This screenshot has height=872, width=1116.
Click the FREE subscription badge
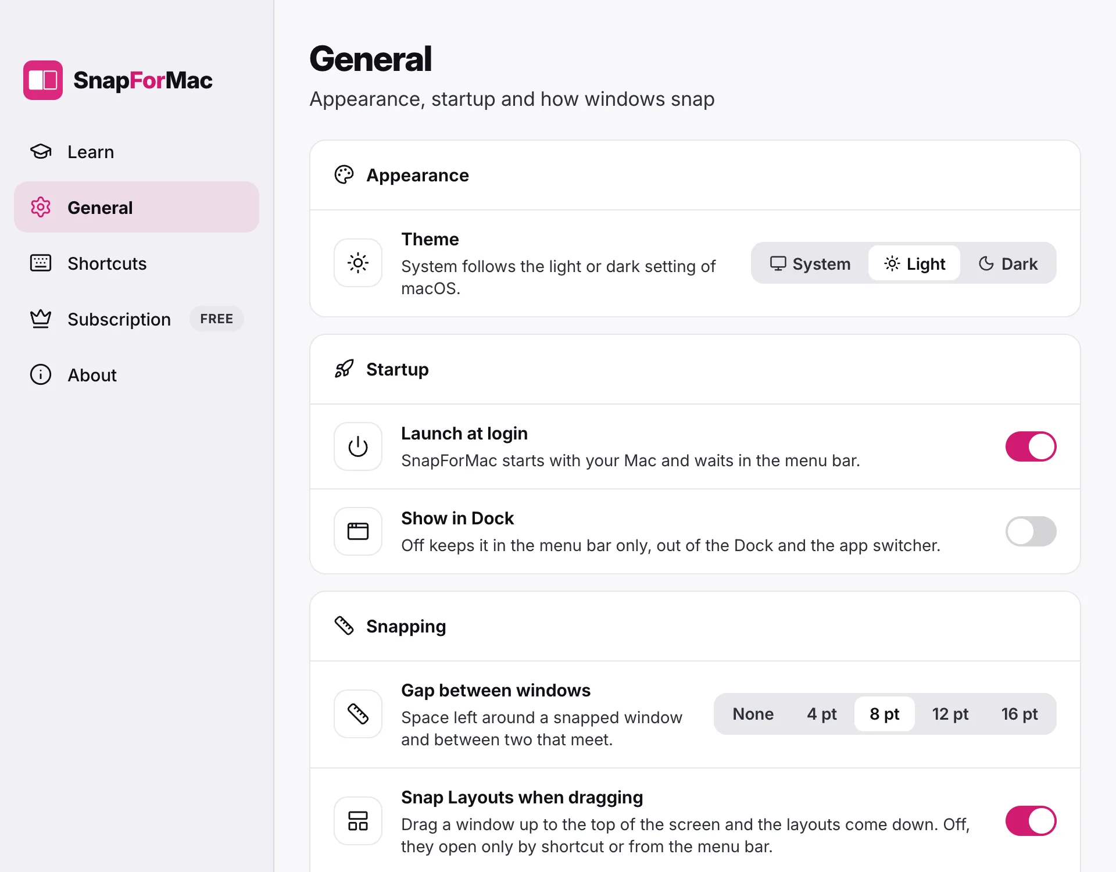[x=216, y=319]
